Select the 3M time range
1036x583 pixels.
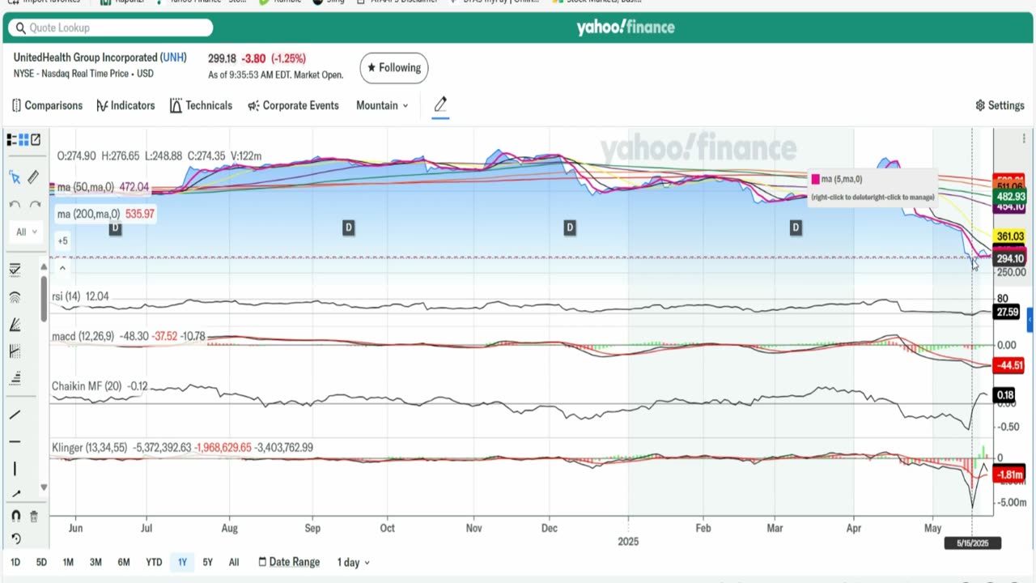[96, 562]
